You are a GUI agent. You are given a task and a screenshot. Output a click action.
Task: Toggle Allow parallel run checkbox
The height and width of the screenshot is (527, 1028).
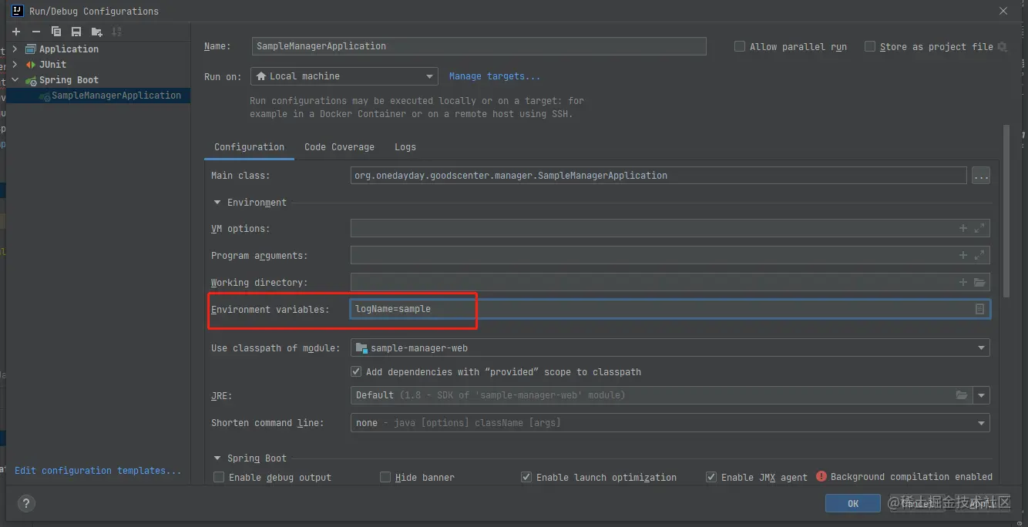click(740, 46)
